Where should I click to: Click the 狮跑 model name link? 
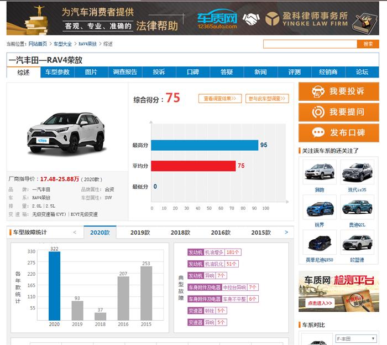pos(320,190)
